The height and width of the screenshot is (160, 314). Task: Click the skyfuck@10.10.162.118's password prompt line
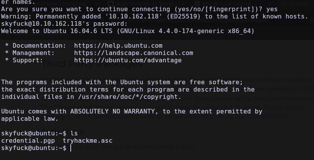(x=64, y=24)
